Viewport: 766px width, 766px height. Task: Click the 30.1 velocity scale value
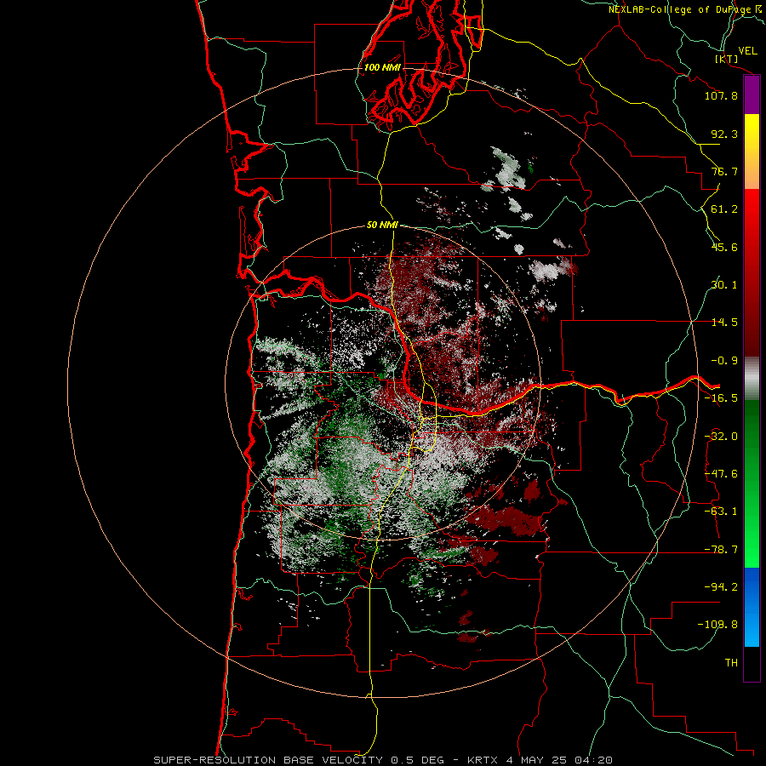[x=724, y=285]
